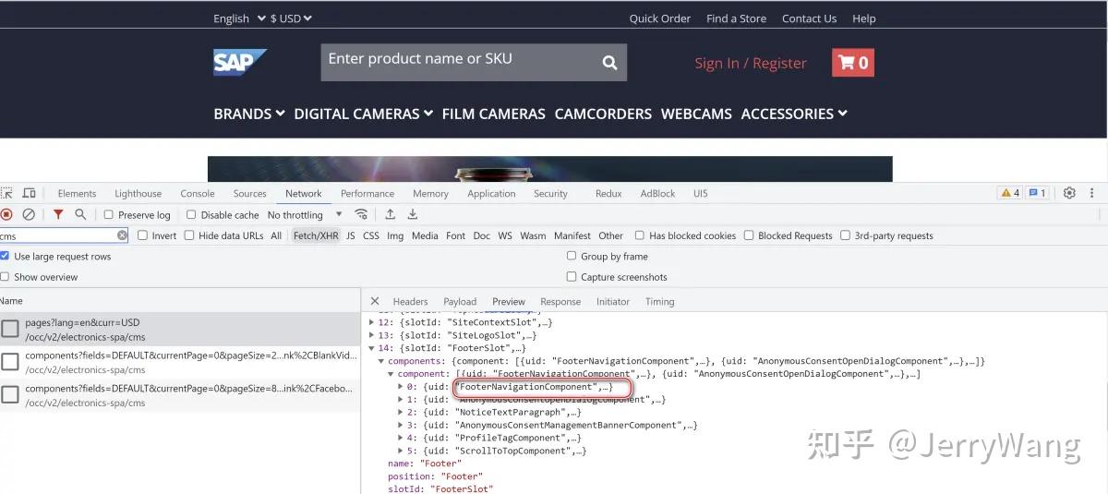
Task: Open the Redux panel tab
Action: [x=608, y=194]
